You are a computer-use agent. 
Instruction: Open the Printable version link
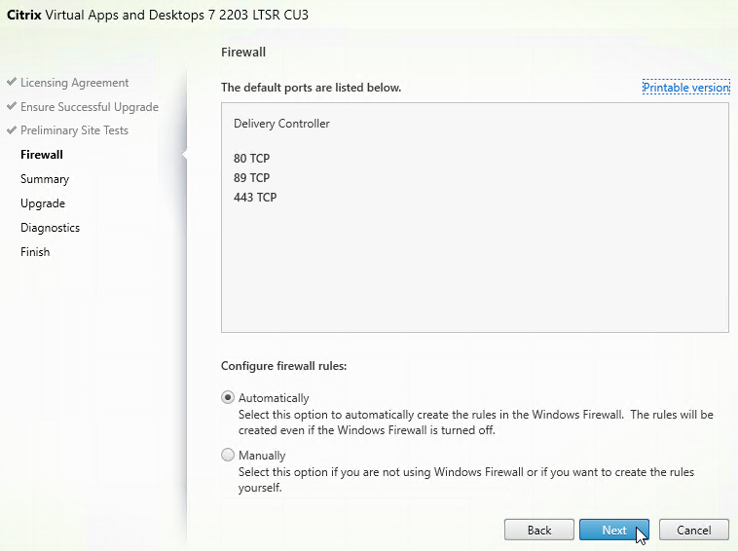click(686, 88)
